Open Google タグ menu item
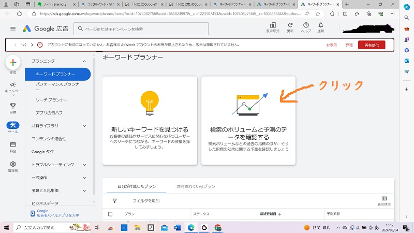Screen dimensions: 414x233 pos(42,152)
